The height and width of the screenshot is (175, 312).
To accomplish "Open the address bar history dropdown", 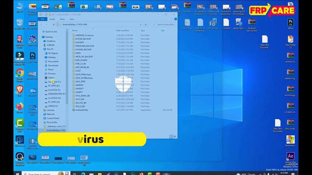I will pyautogui.click(x=141, y=25).
